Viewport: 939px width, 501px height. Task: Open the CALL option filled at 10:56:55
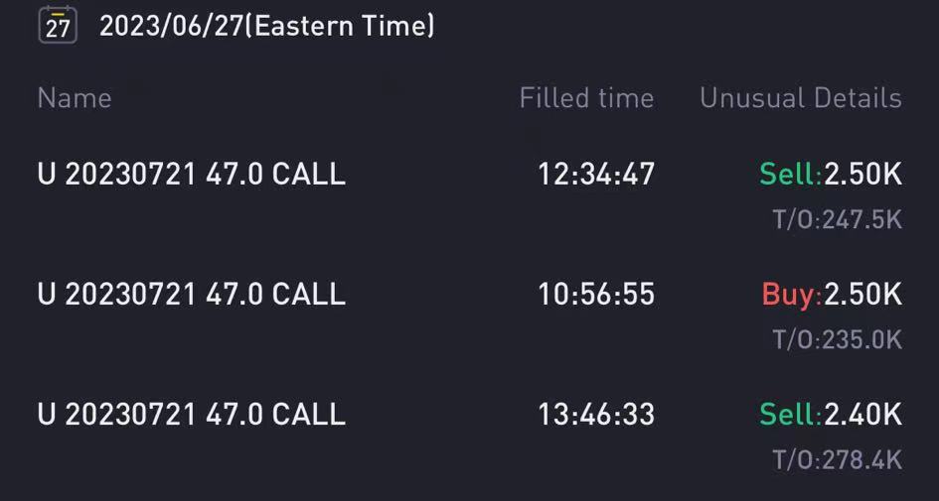point(191,295)
